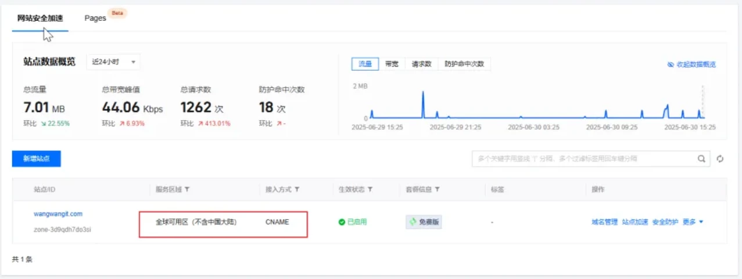This screenshot has width=742, height=279.
Task: Select the 流量 chart tab
Action: point(365,64)
